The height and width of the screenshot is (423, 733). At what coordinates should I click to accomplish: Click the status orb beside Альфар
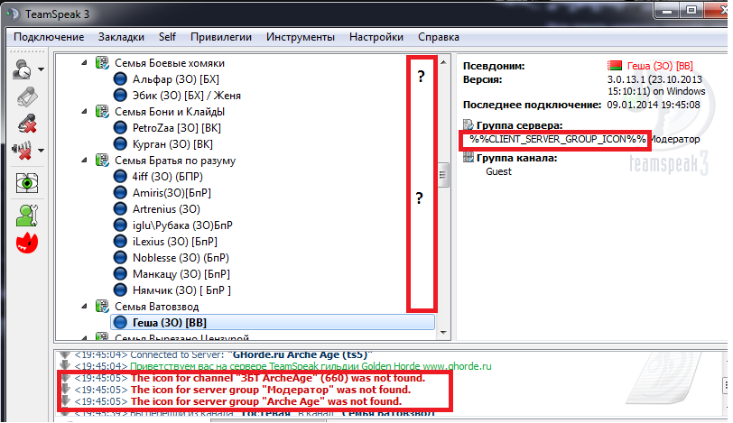(x=120, y=78)
